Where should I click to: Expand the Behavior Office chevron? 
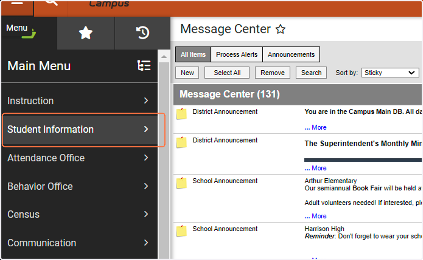pos(146,186)
